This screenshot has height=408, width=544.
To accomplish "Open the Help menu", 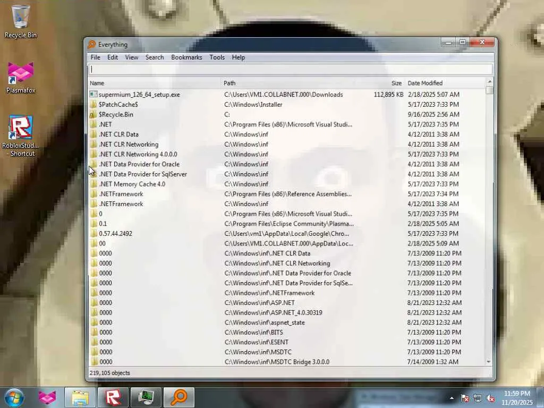I will click(239, 57).
